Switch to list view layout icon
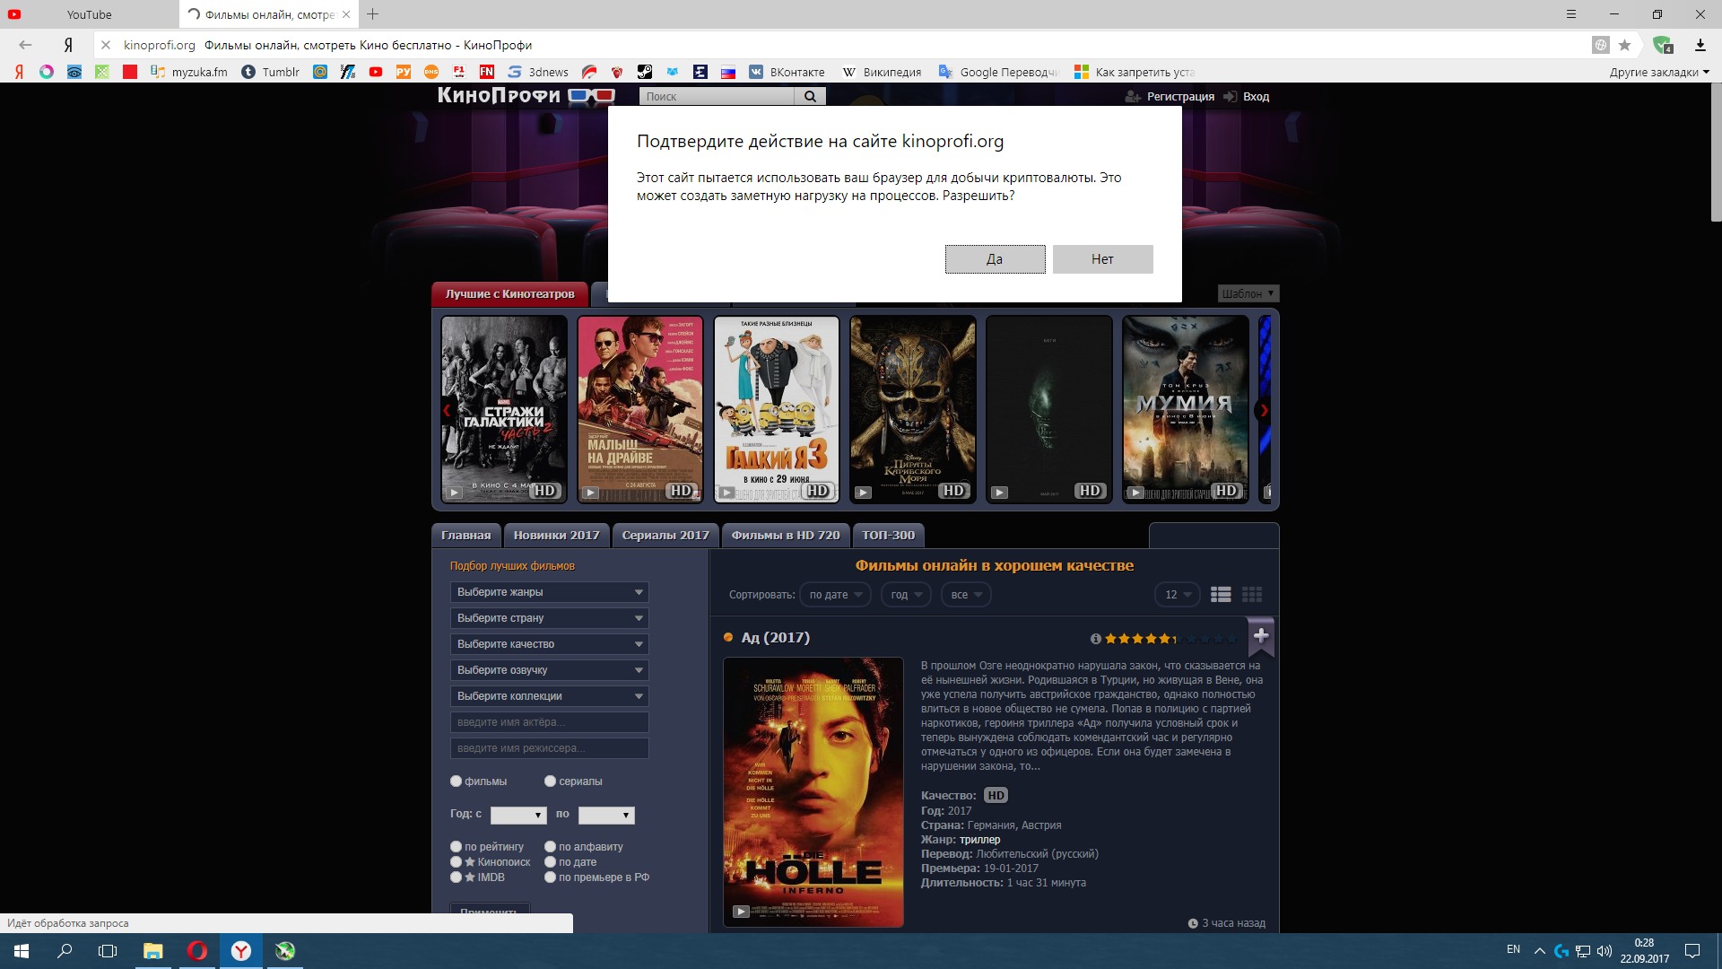The image size is (1722, 969). (x=1221, y=594)
